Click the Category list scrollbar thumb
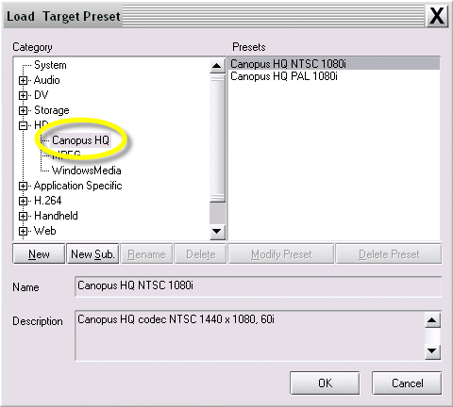This screenshot has height=407, width=453. (x=217, y=138)
